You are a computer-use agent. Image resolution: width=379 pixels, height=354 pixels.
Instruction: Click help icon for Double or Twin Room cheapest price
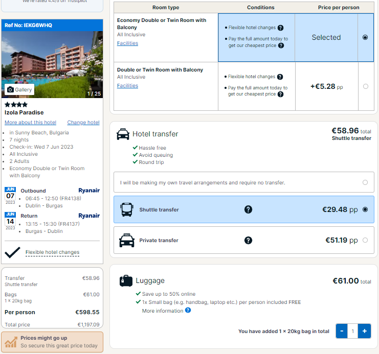(280, 94)
